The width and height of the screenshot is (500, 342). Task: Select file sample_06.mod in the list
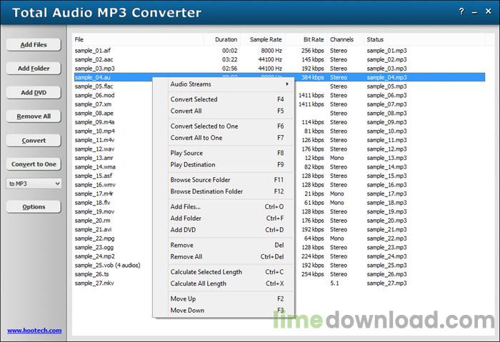[x=94, y=95]
